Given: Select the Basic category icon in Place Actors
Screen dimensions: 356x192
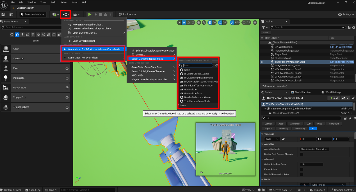Looking at the screenshot, I should click(17, 35).
